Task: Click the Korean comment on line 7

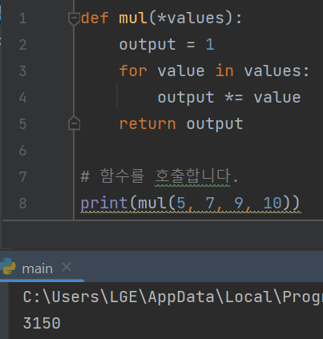Action: pyautogui.click(x=159, y=176)
